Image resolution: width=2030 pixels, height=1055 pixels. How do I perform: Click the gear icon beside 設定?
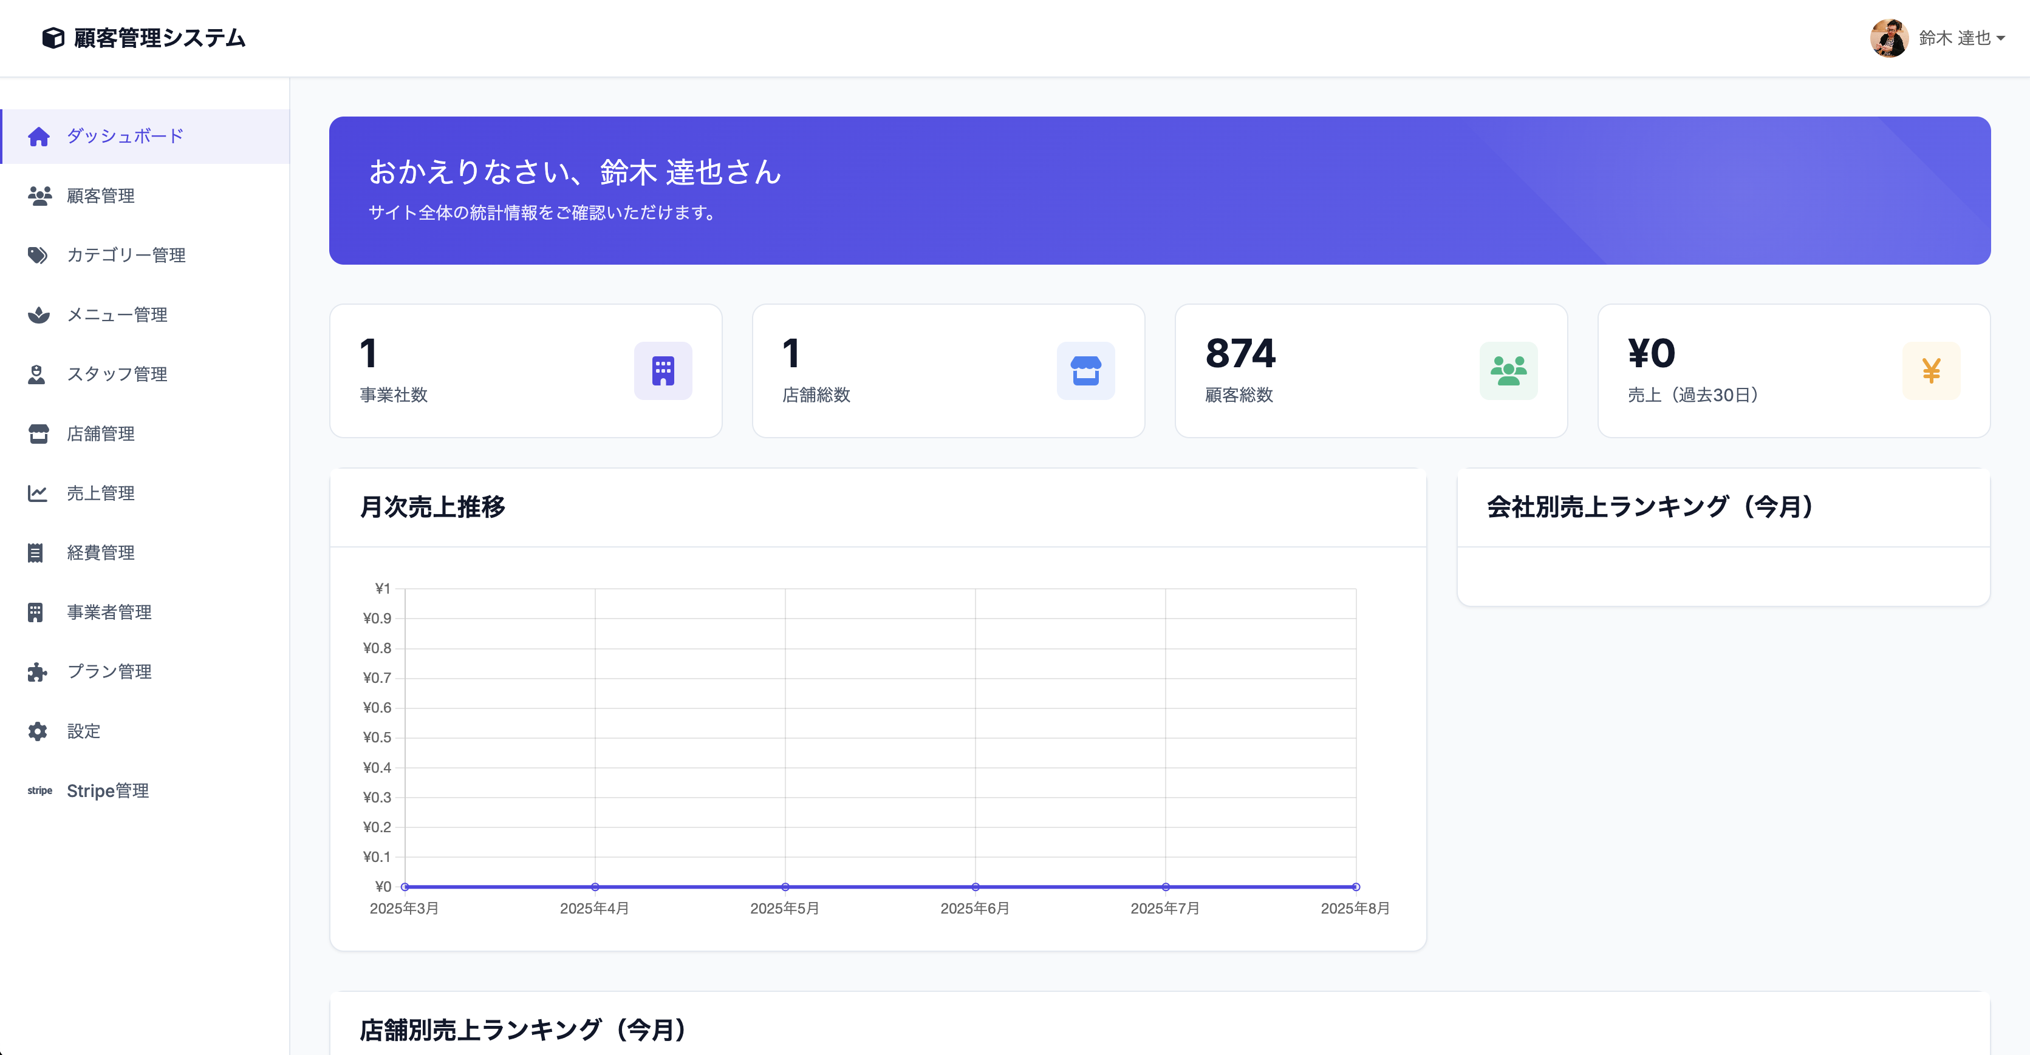click(39, 731)
